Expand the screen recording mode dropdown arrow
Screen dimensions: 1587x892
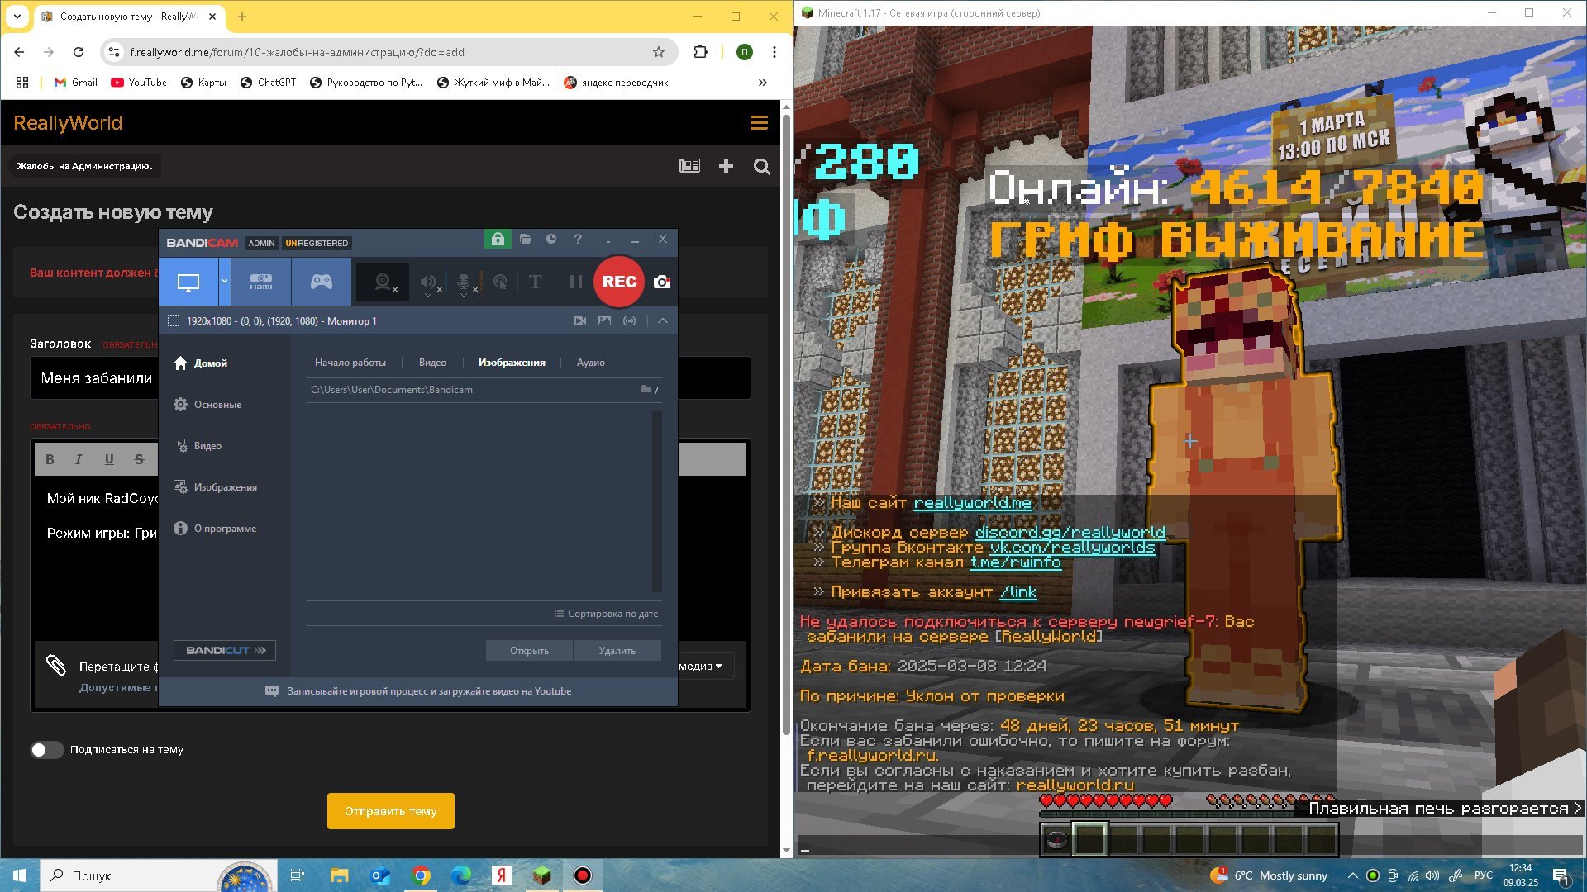(225, 282)
